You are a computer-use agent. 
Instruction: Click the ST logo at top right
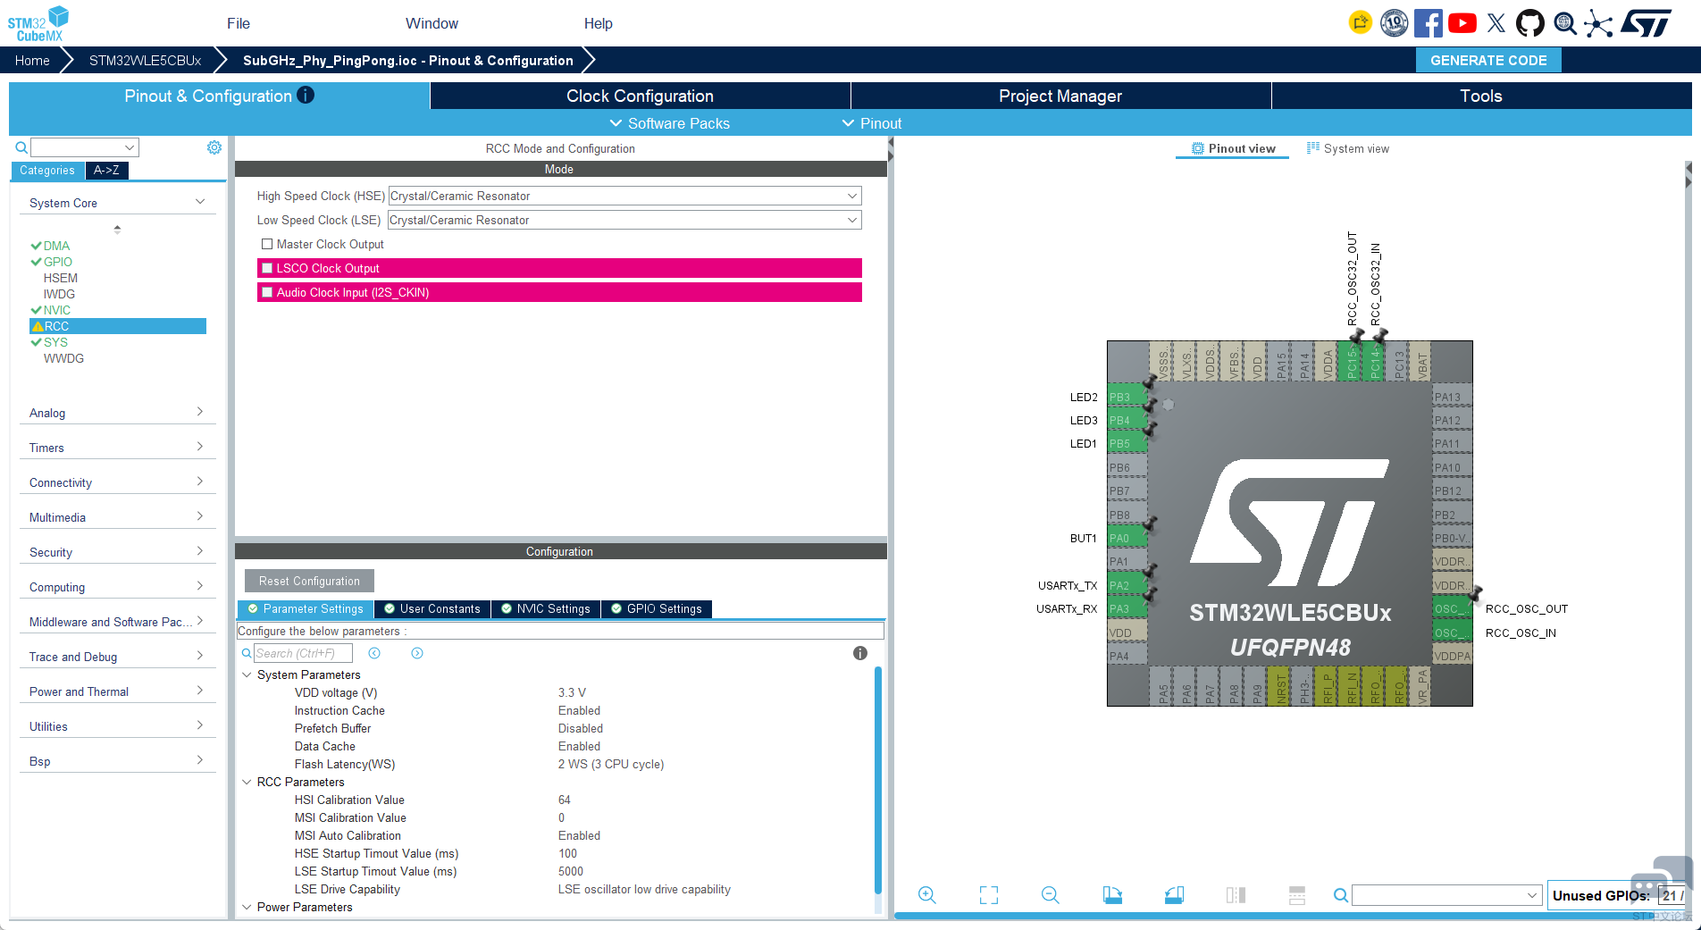(x=1647, y=23)
